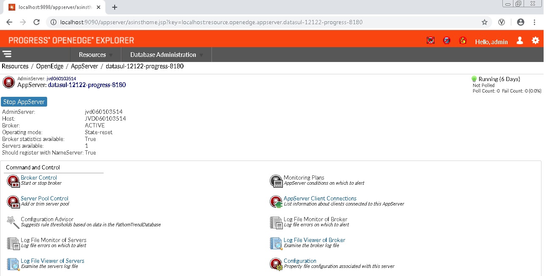This screenshot has height=276, width=547.
Task: Click the Hello, admin greeting
Action: (x=491, y=42)
